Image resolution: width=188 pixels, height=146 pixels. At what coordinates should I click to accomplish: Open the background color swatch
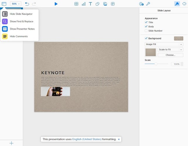pyautogui.click(x=179, y=38)
